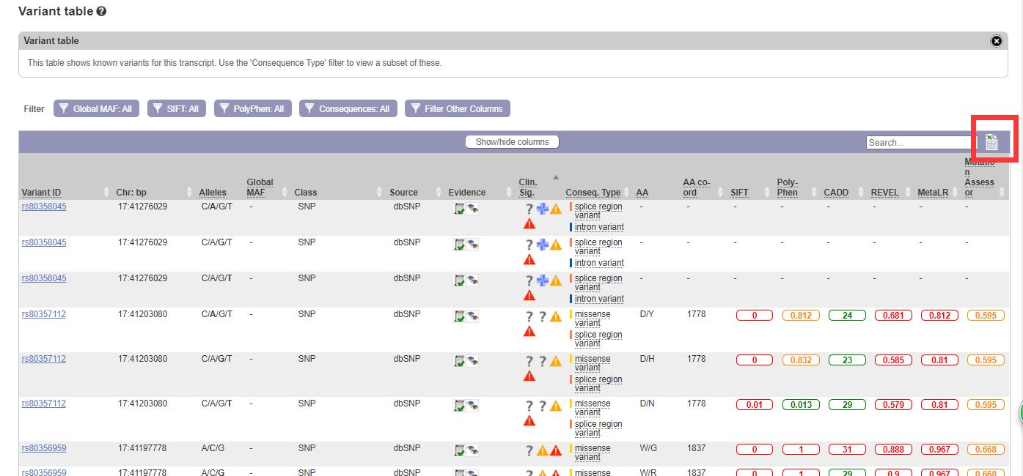Sort table by Poly-Phen column
Image resolution: width=1023 pixels, height=476 pixels.
pyautogui.click(x=788, y=187)
